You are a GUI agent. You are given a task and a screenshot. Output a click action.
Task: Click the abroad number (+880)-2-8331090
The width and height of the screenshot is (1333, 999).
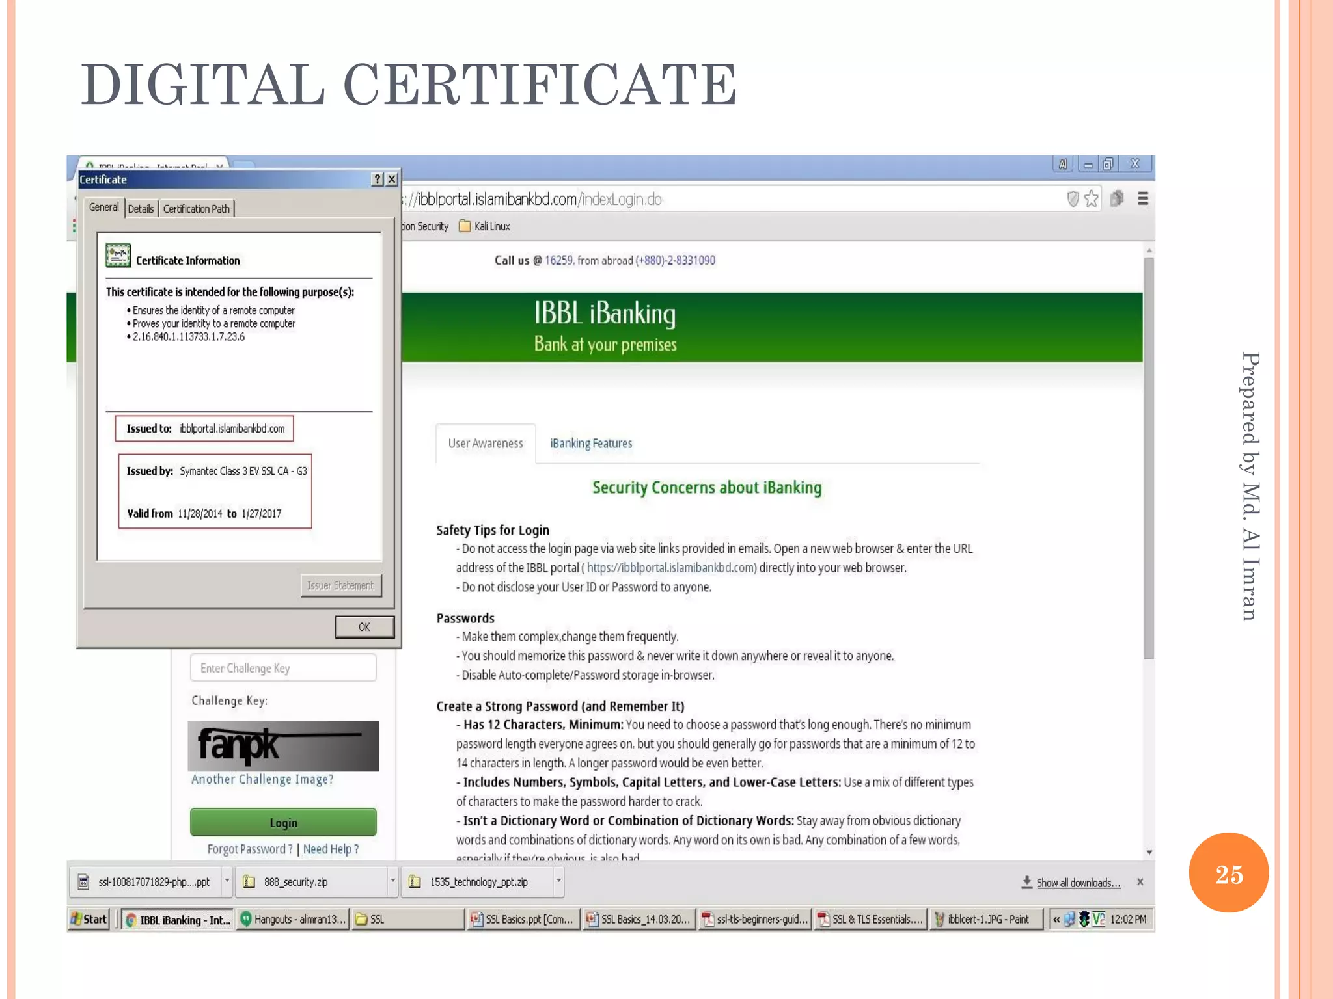pyautogui.click(x=676, y=260)
